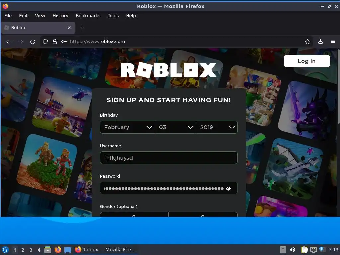This screenshot has width=340, height=255.
Task: Open the Edit menu
Action: 23,16
